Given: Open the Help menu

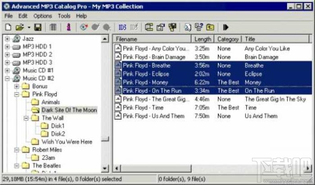Looking at the screenshot, I should point(81,16).
